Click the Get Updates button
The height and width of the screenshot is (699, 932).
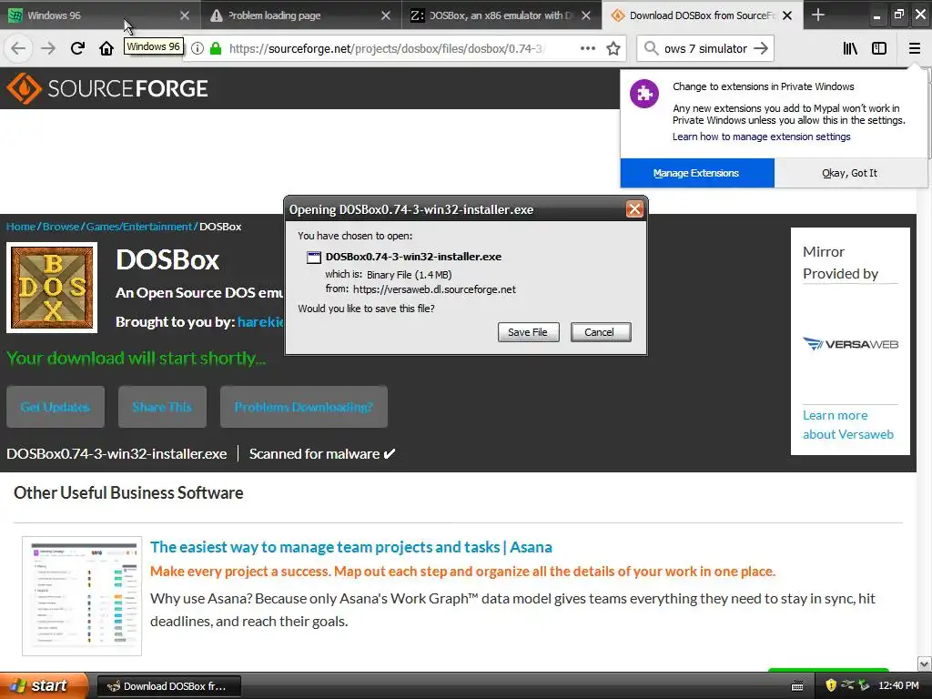point(56,407)
